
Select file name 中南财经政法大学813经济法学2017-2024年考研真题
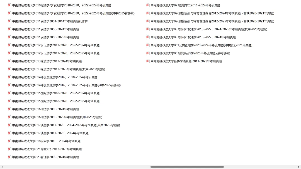pyautogui.click(x=47, y=61)
